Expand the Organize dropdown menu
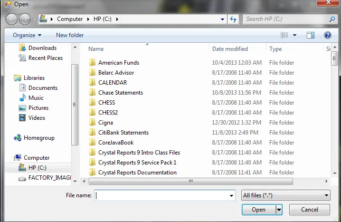This screenshot has height=222, width=341. (x=27, y=35)
